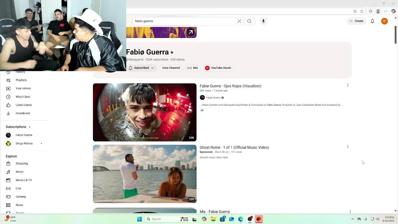Launch Copilot from Edge toolbar
This screenshot has width=398, height=224.
[x=393, y=11]
